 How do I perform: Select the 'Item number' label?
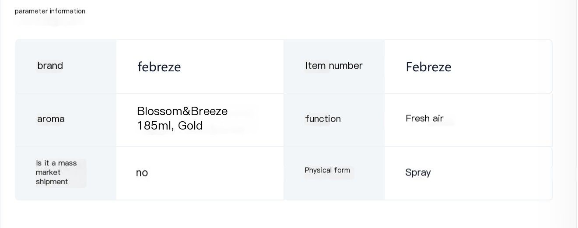[334, 66]
